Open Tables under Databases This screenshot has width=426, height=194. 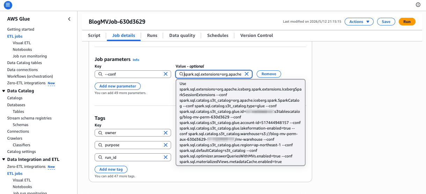[x=19, y=111]
